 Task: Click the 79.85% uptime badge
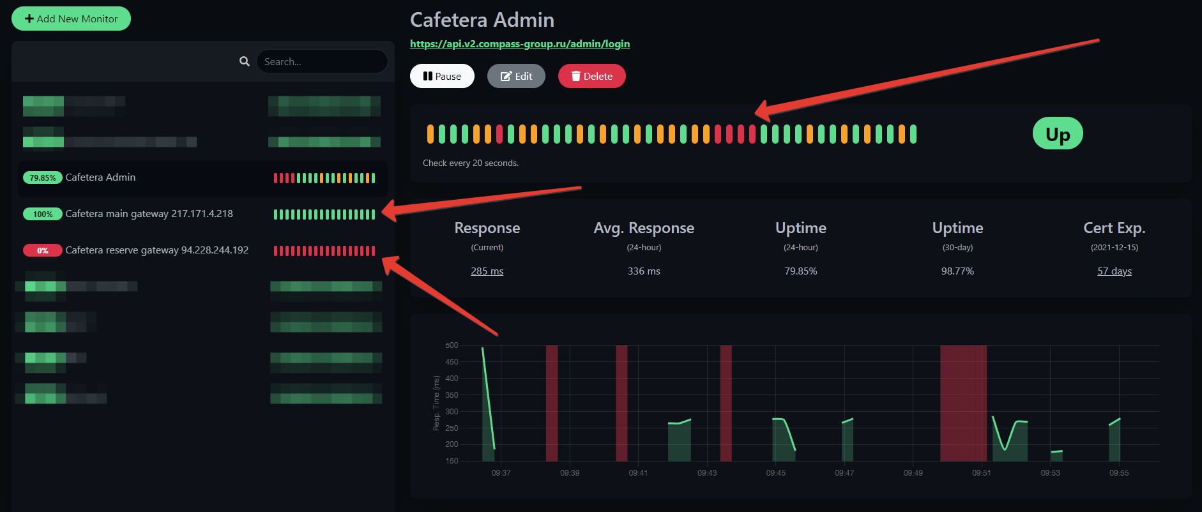click(x=43, y=178)
